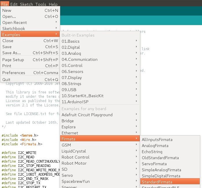The width and height of the screenshot is (202, 188).
Task: Open the Help menu
Action: (x=53, y=4)
